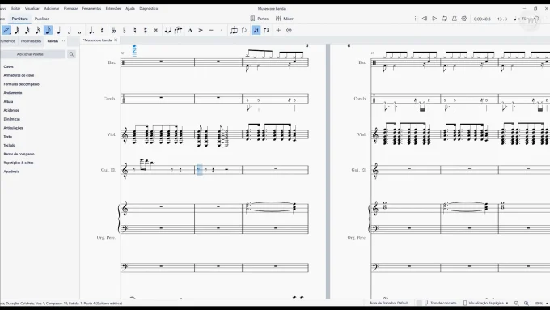The height and width of the screenshot is (310, 550).
Task: Expand Fórmulas de compasso palette
Action: (x=21, y=84)
